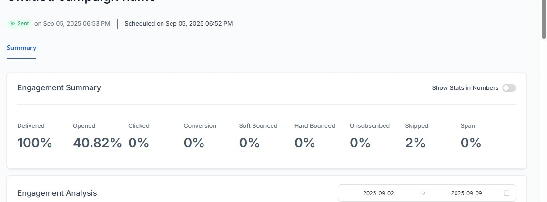Click the Scheduled on Sep 05 text
This screenshot has height=202, width=547.
pos(179,24)
